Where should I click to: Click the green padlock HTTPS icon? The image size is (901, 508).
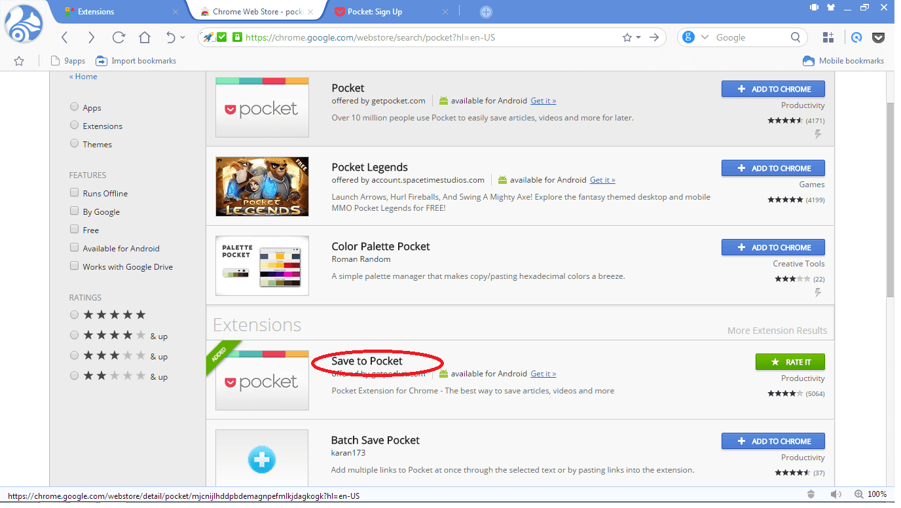click(236, 37)
